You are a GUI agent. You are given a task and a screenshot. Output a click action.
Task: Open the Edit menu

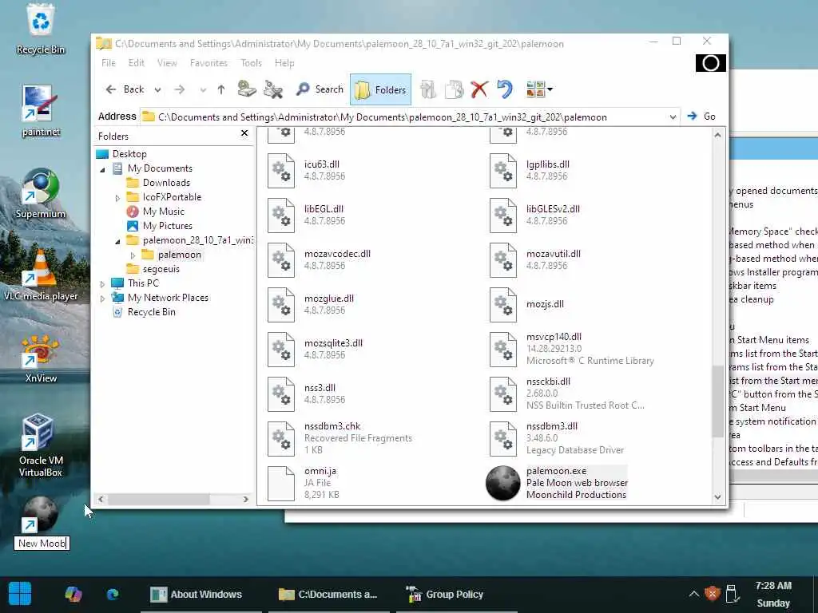[x=136, y=63]
